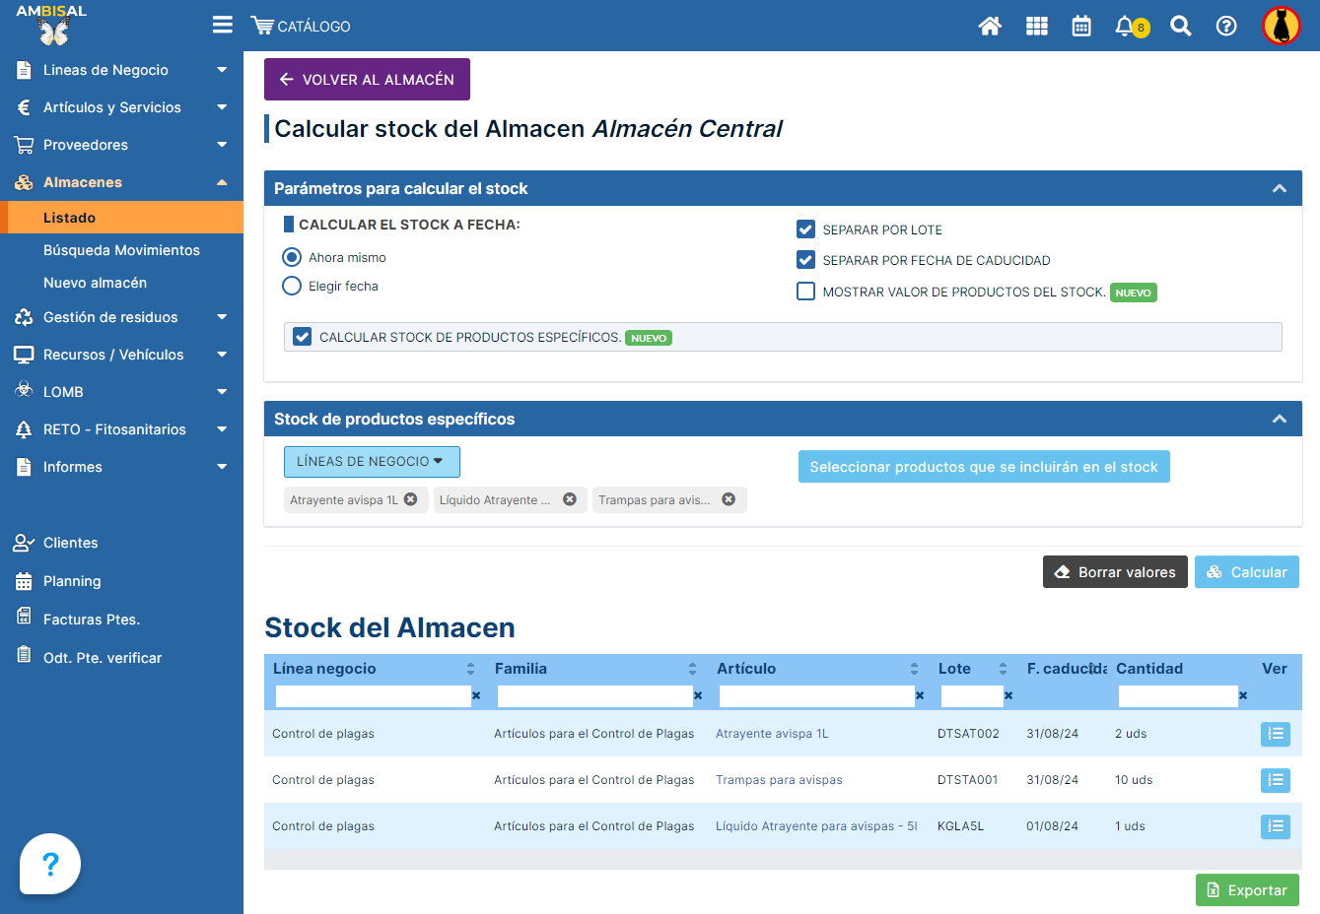View details of Trampas para avispas row
The height and width of the screenshot is (914, 1320).
coord(1275,780)
